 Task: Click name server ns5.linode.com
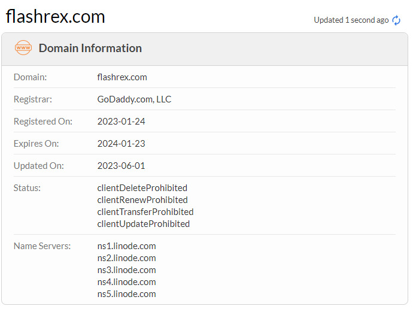pos(127,294)
